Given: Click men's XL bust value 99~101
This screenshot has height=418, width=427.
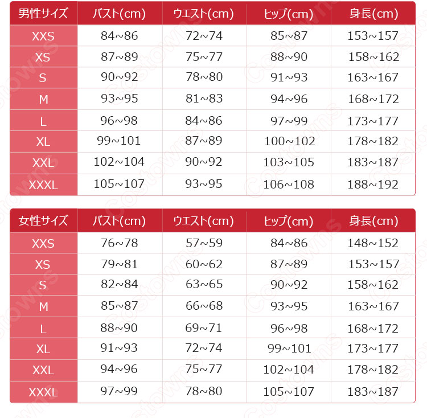Looking at the screenshot, I should coord(119,141).
